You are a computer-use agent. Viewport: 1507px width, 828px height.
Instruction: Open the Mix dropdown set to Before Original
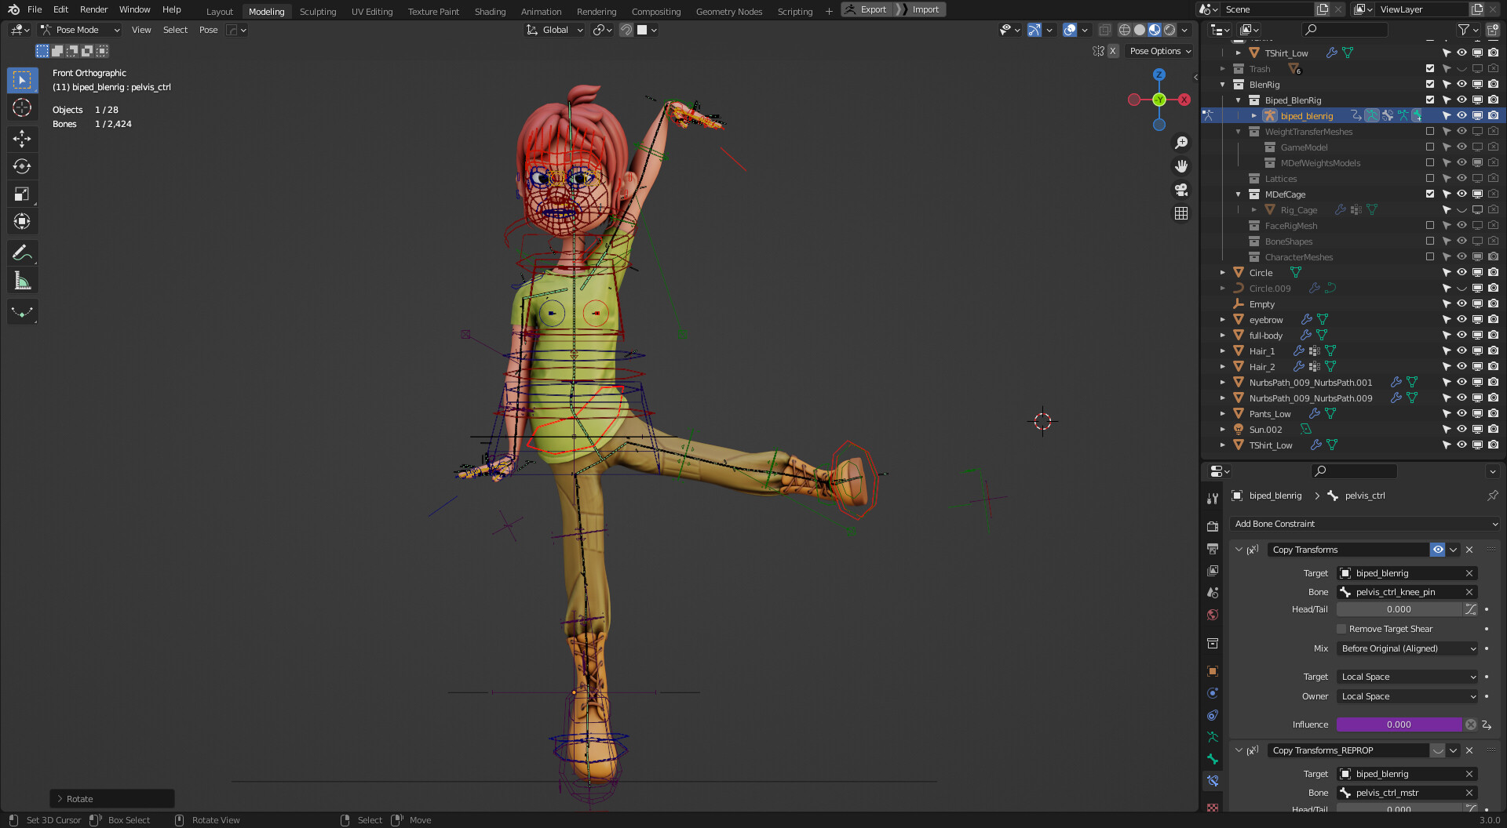point(1406,648)
